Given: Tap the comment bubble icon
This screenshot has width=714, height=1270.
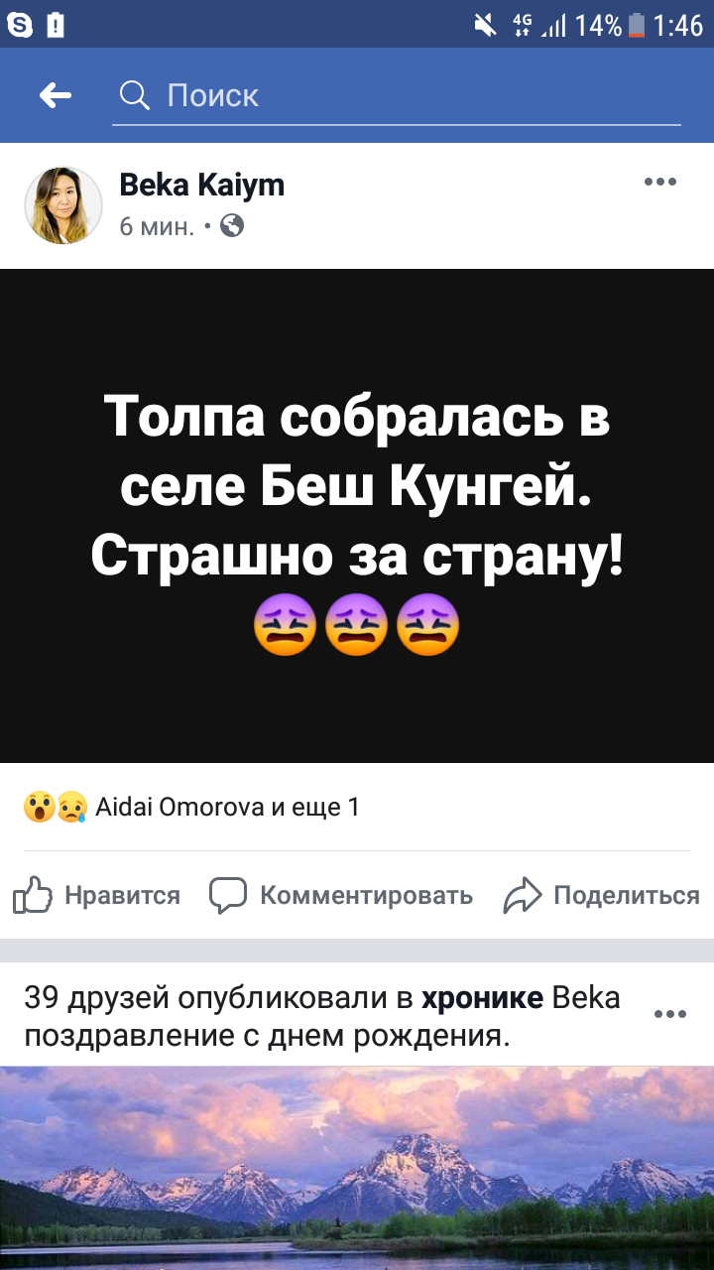Looking at the screenshot, I should pos(227,895).
